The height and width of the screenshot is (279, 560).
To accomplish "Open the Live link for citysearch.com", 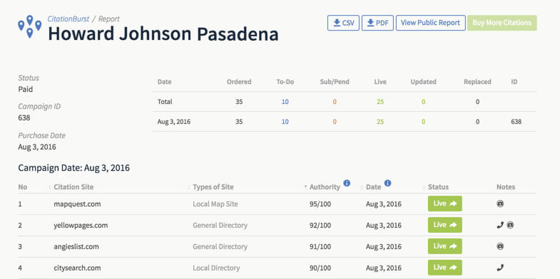I will (x=445, y=267).
